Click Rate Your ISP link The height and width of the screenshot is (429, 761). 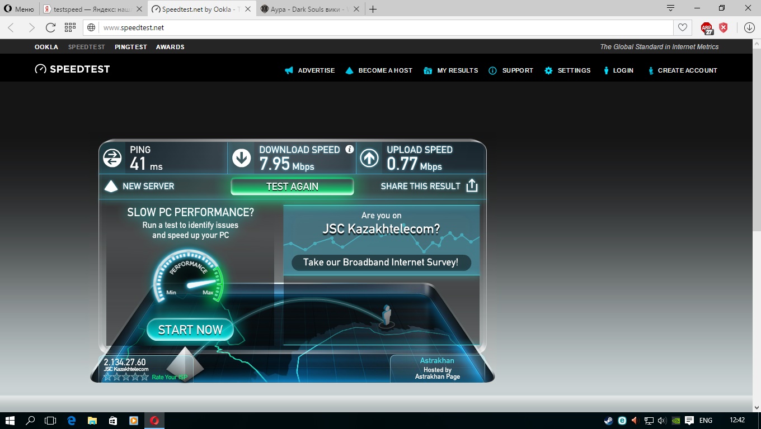click(170, 377)
